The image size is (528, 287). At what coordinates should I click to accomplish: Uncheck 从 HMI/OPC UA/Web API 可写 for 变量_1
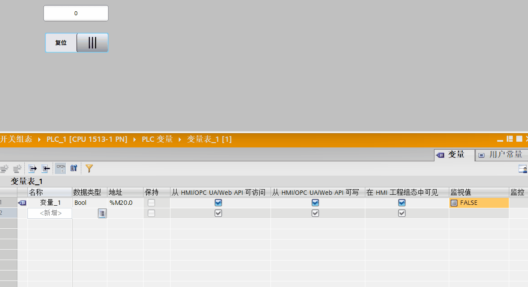[315, 203]
